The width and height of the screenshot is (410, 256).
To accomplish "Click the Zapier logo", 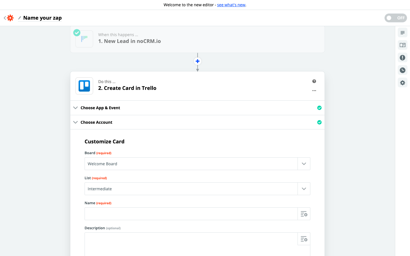I will pos(10,18).
